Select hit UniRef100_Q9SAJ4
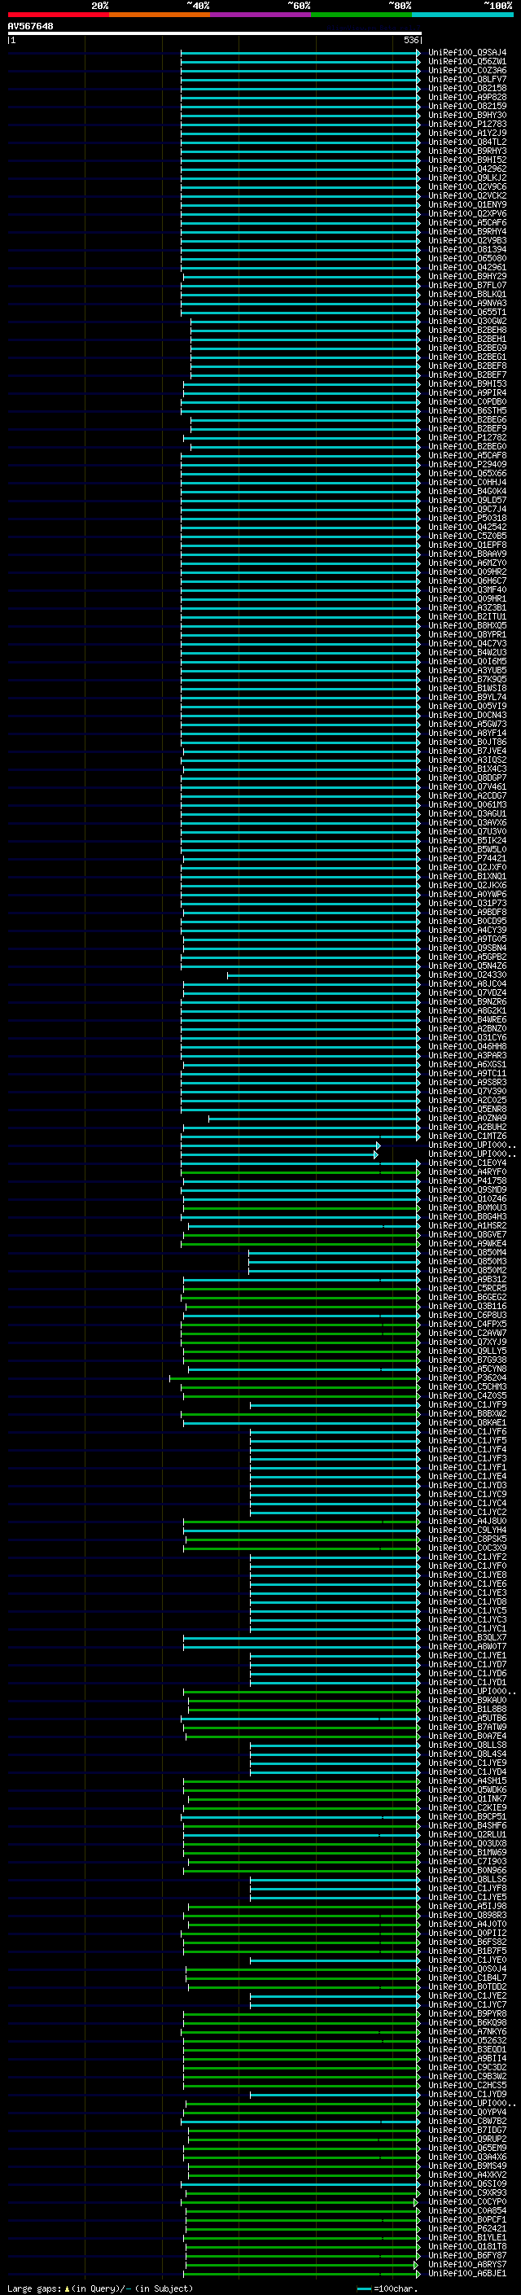Viewport: 521px width, 2295px height. coord(466,53)
